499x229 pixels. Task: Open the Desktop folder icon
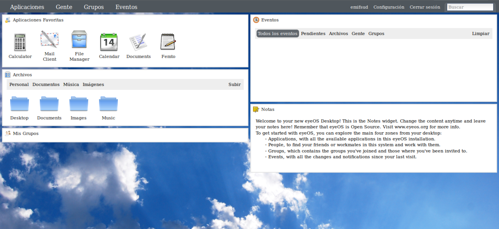tap(19, 104)
